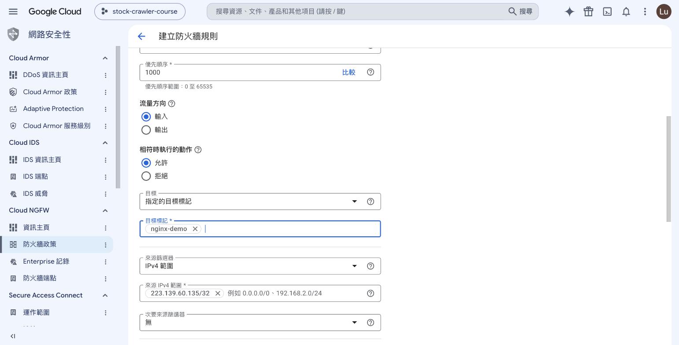Open Gemini AI assistant sparkle icon

[570, 12]
